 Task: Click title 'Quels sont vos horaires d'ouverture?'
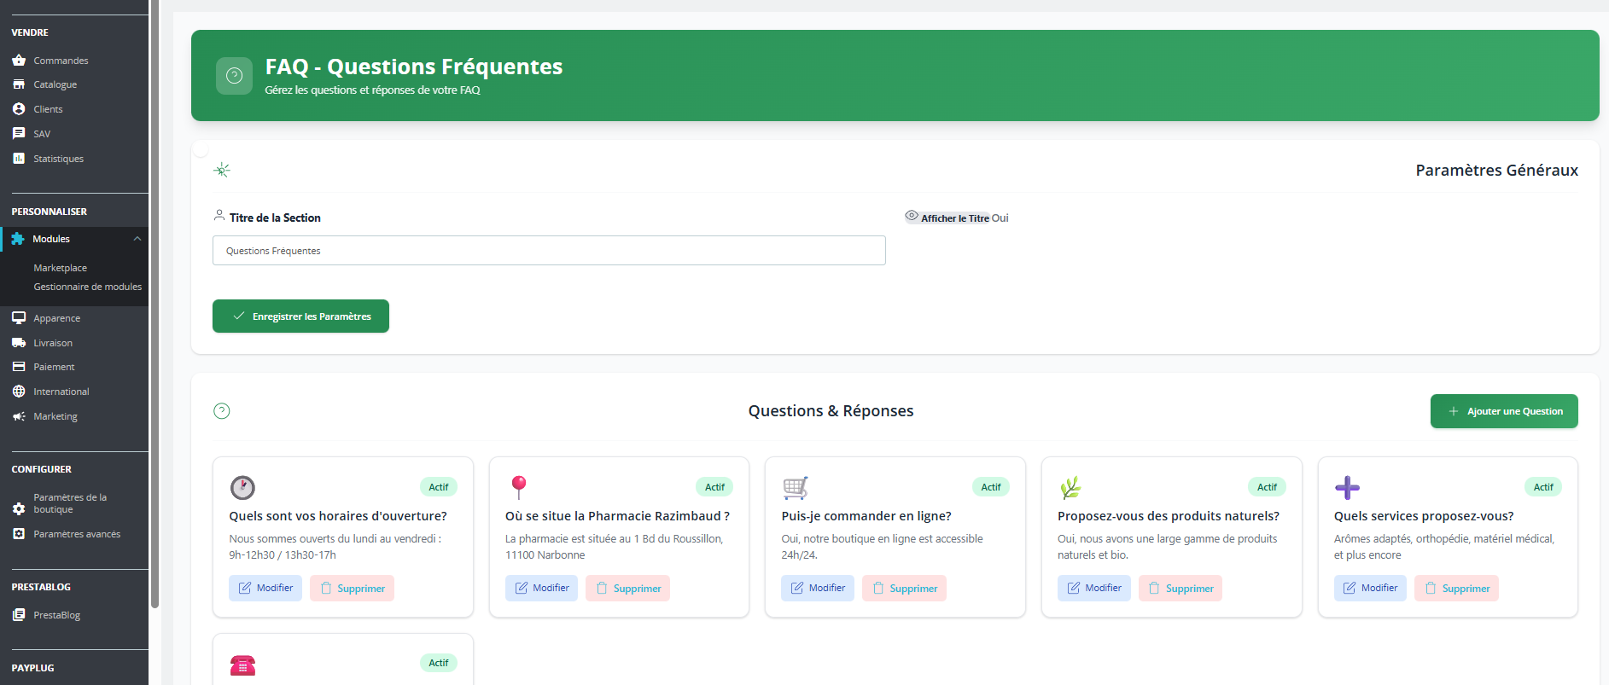coord(338,516)
